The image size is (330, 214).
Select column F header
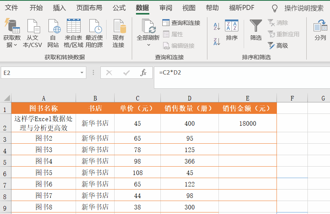[292, 98]
